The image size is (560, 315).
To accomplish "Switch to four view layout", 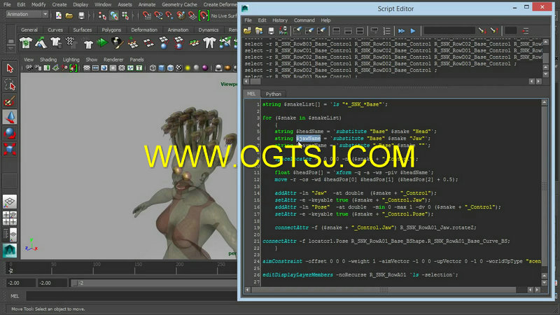I will [10, 218].
